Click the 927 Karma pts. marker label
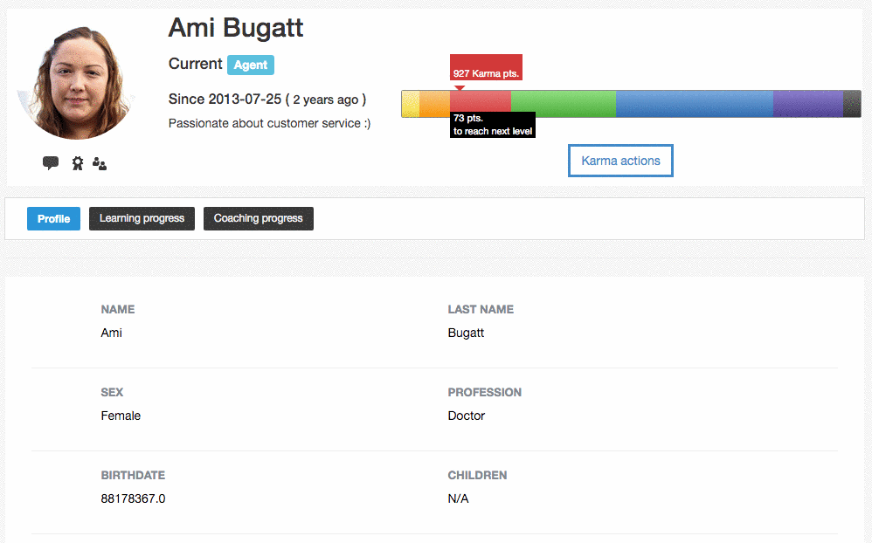The image size is (872, 543). coord(486,68)
